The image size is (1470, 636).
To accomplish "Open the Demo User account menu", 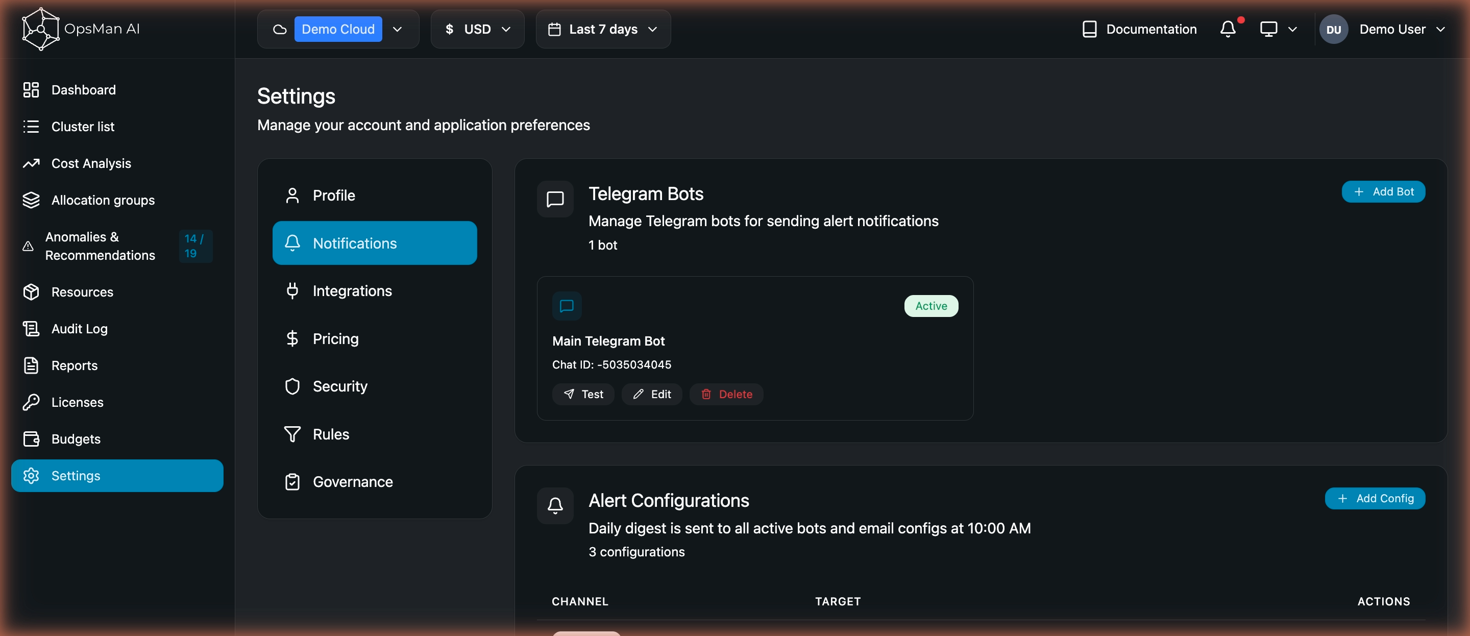I will pos(1383,29).
